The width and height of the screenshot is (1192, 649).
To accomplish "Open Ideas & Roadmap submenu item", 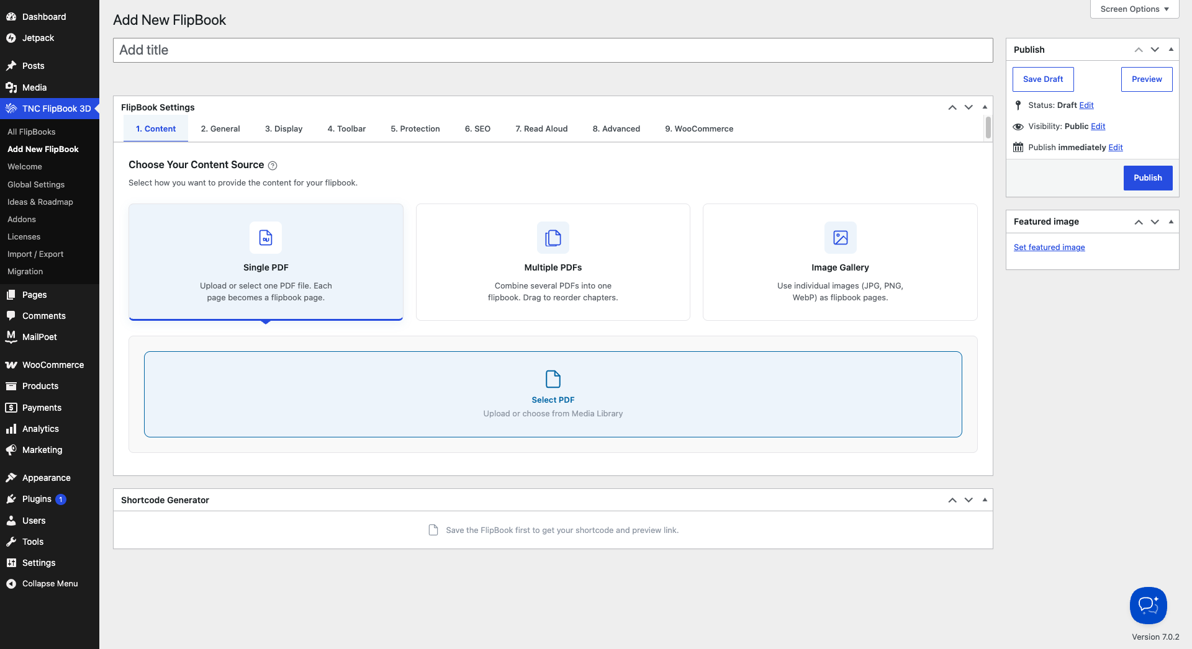I will 40,202.
